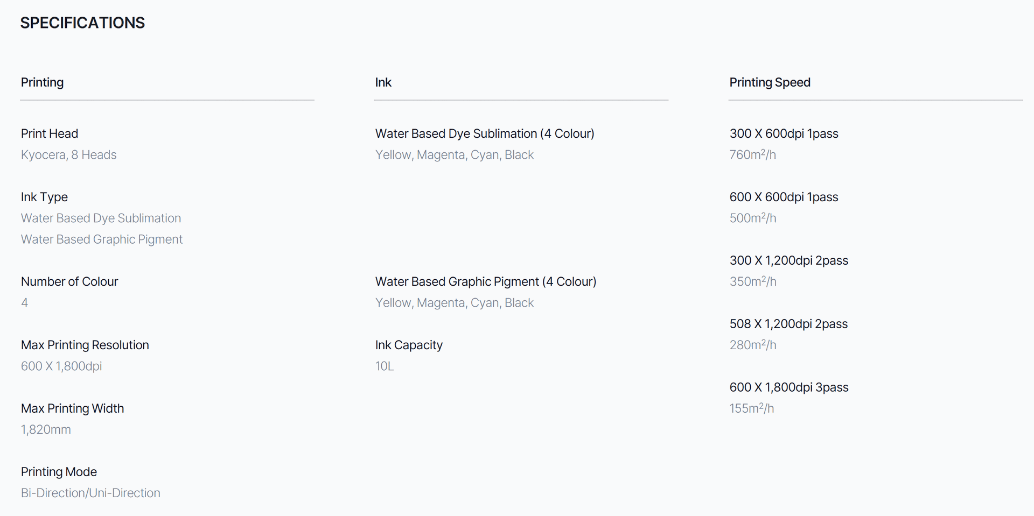Viewport: 1034px width, 516px height.
Task: Select the Print Head label
Action: 50,133
